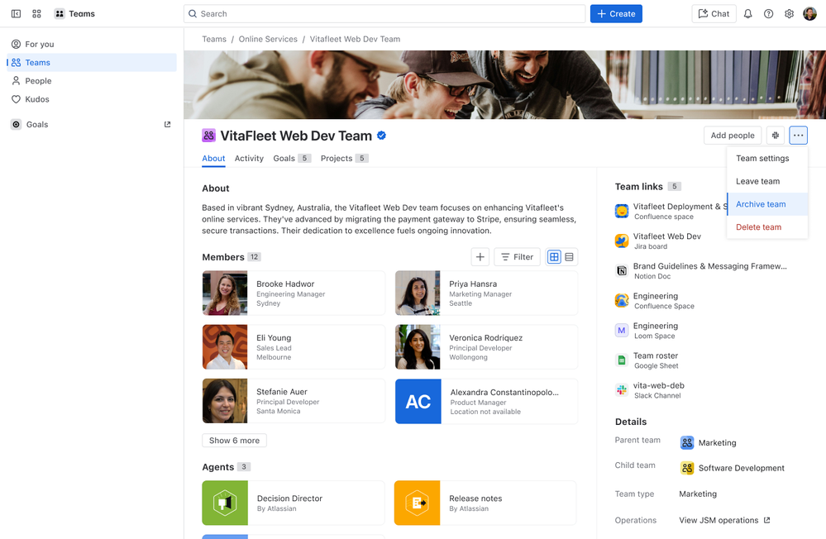Open the app switcher grid icon
The image size is (826, 539).
tap(36, 14)
